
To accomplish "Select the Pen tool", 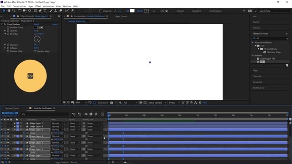I will pyautogui.click(x=40, y=11).
